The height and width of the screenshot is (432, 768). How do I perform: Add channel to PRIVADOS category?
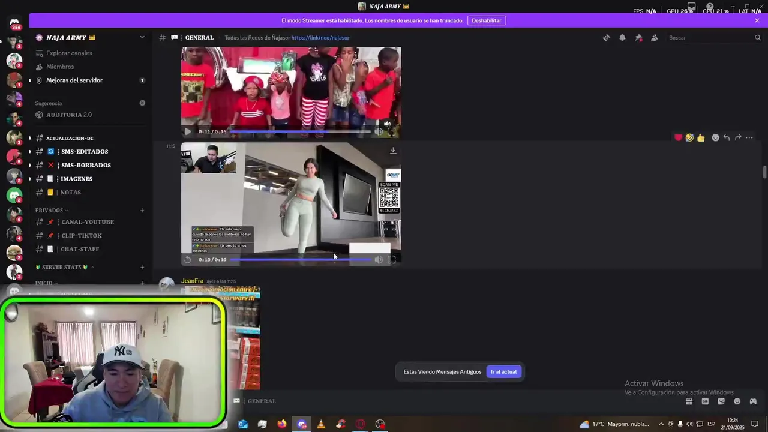click(x=142, y=211)
